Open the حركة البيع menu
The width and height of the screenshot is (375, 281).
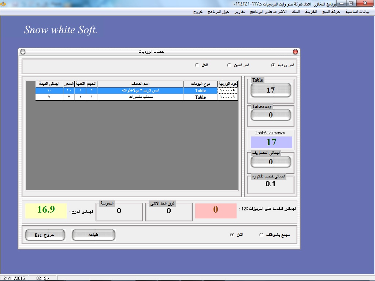click(x=331, y=12)
